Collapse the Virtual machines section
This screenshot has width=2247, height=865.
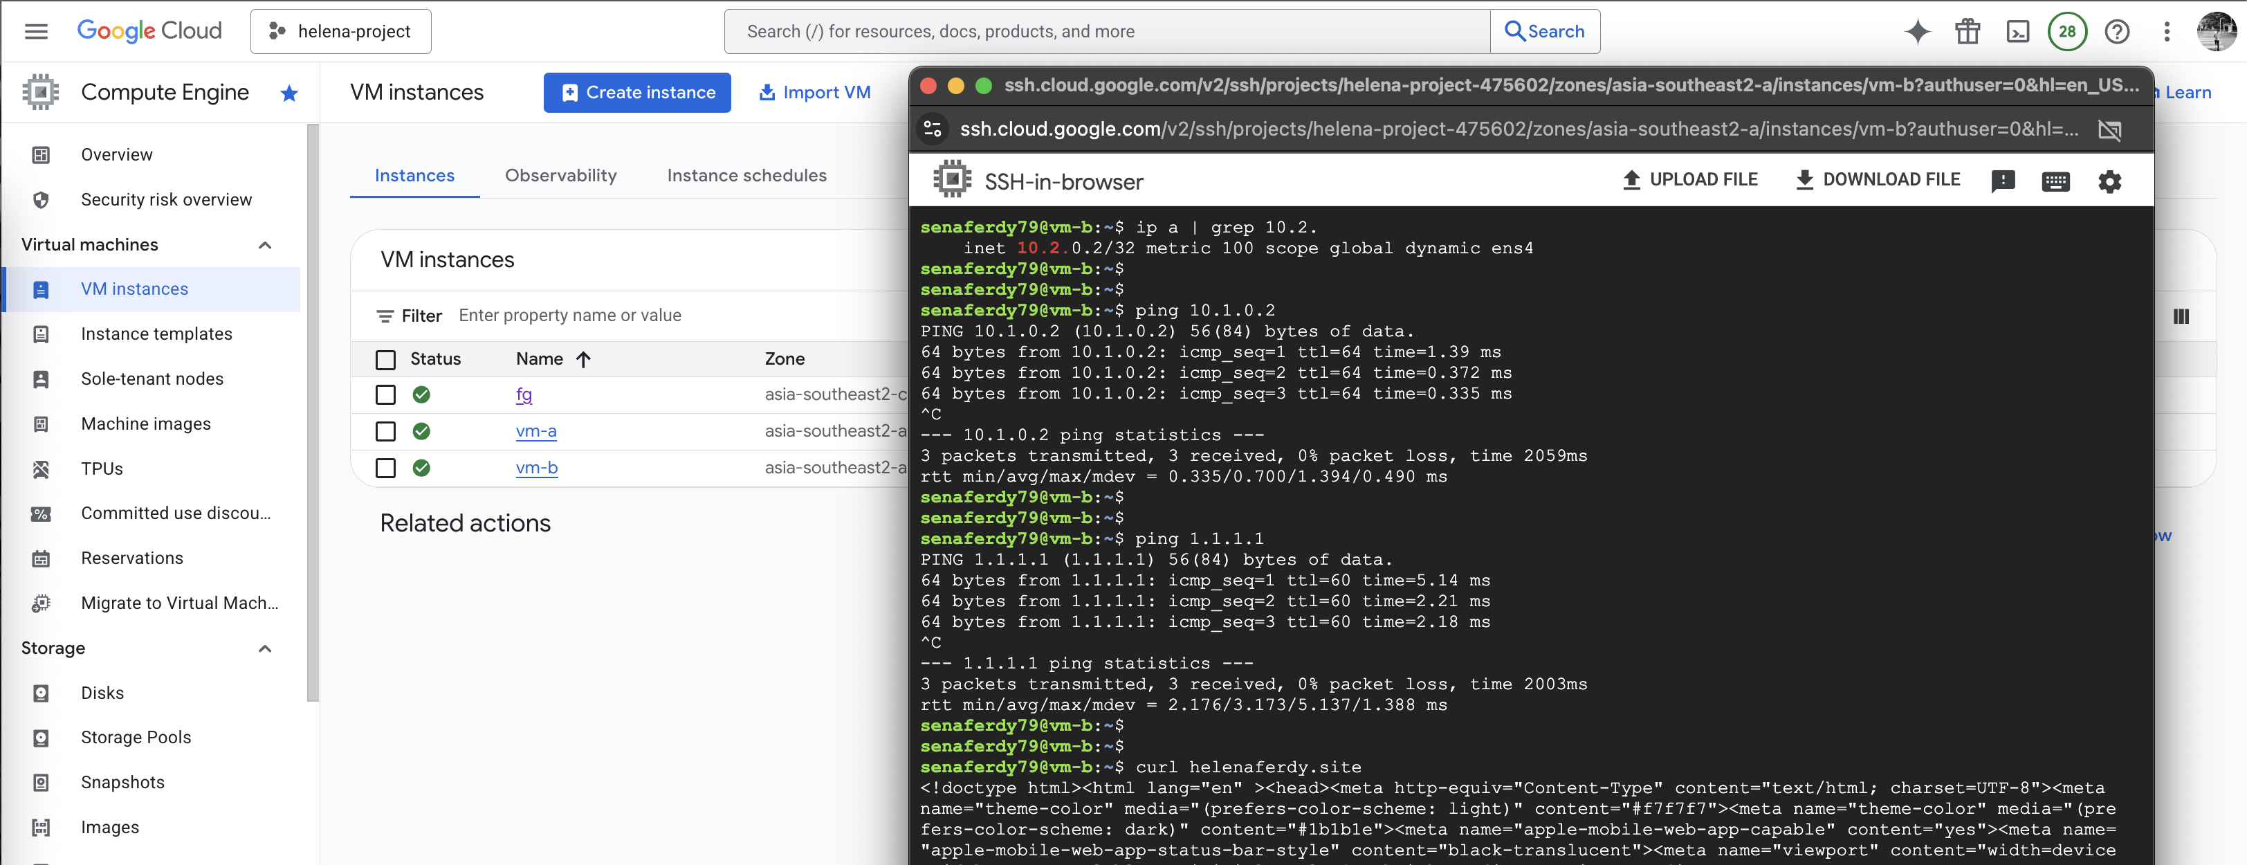click(x=265, y=245)
